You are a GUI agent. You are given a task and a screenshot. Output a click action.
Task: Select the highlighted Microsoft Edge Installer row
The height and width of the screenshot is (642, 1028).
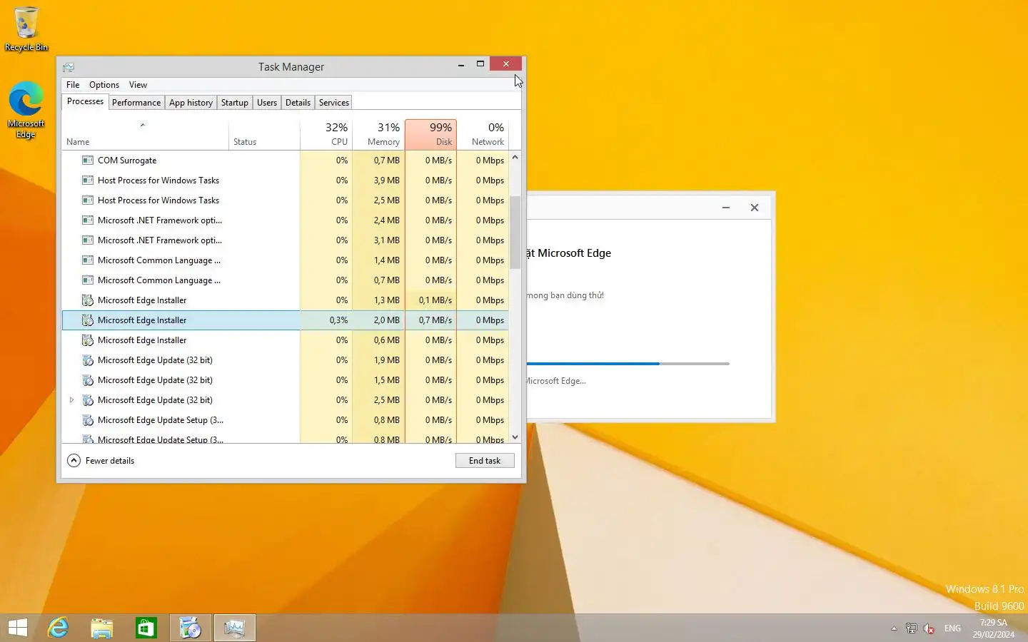tap(286, 320)
